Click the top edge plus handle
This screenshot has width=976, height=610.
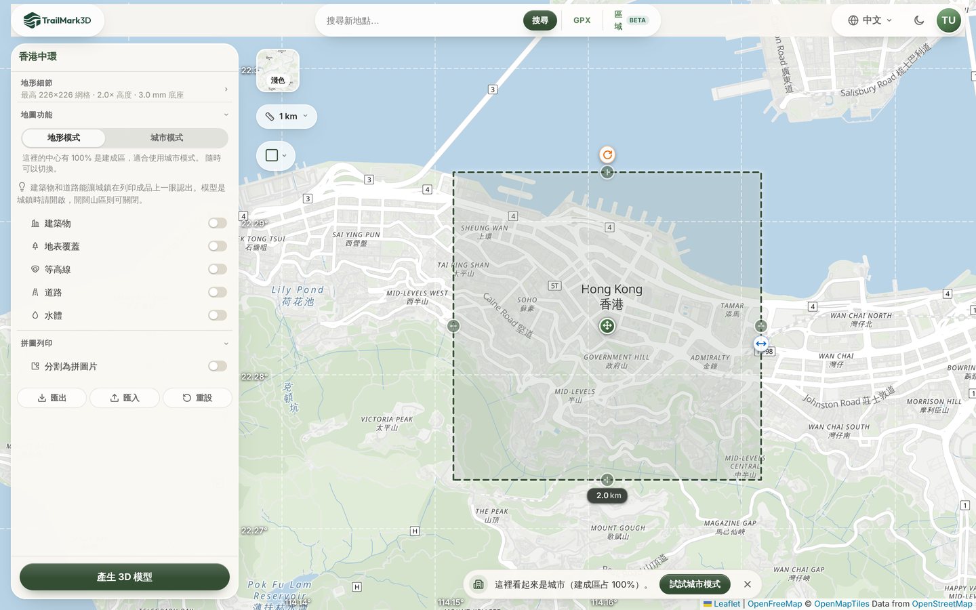tap(607, 172)
